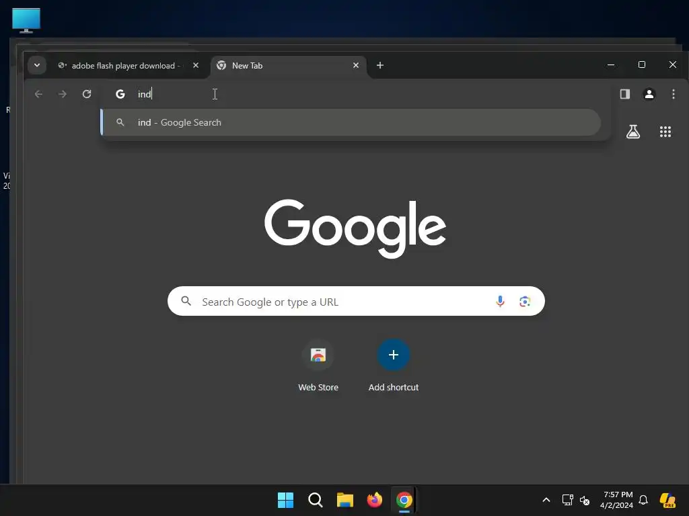Viewport: 689px width, 516px height.
Task: Open the network status tray icon
Action: [567, 500]
